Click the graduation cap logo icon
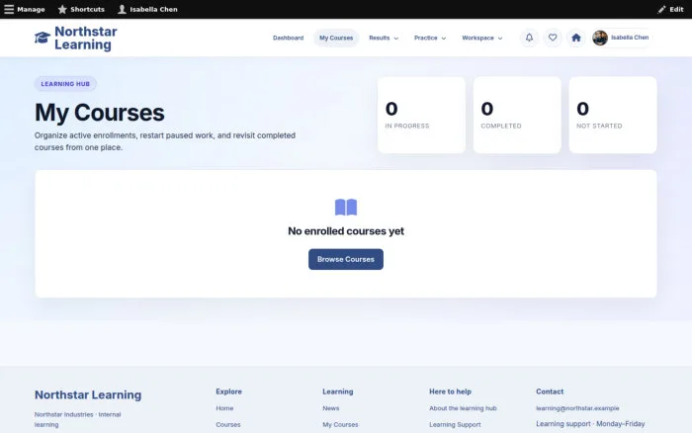Screen dimensions: 692x433 coord(43,38)
